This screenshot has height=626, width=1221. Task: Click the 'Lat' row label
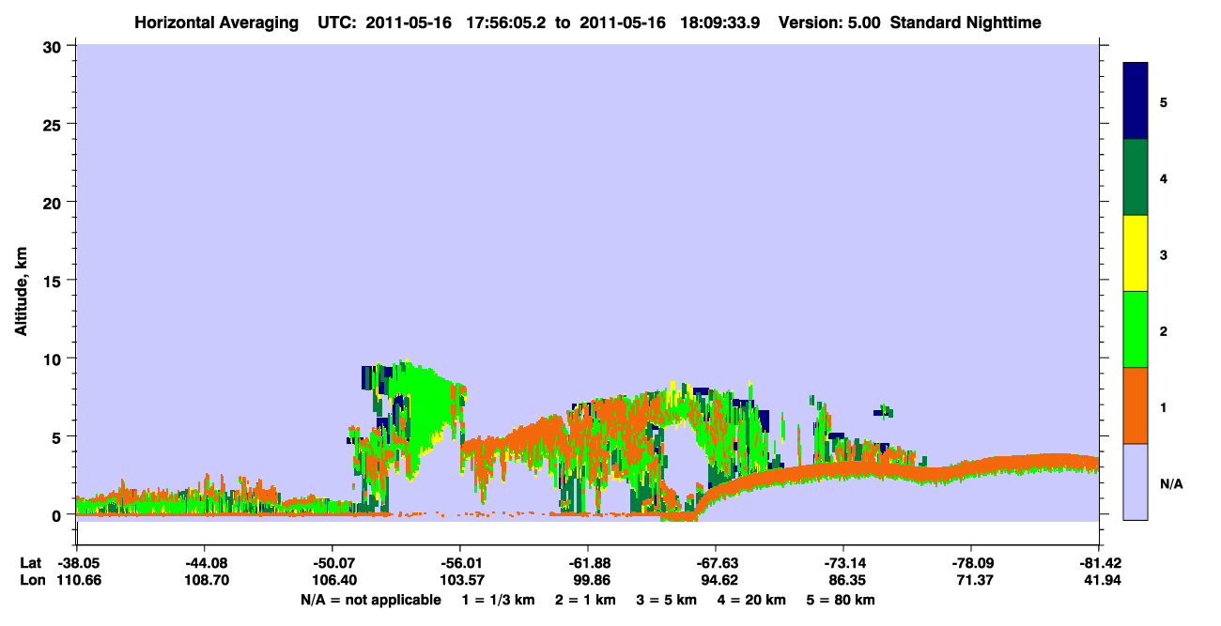click(x=30, y=563)
